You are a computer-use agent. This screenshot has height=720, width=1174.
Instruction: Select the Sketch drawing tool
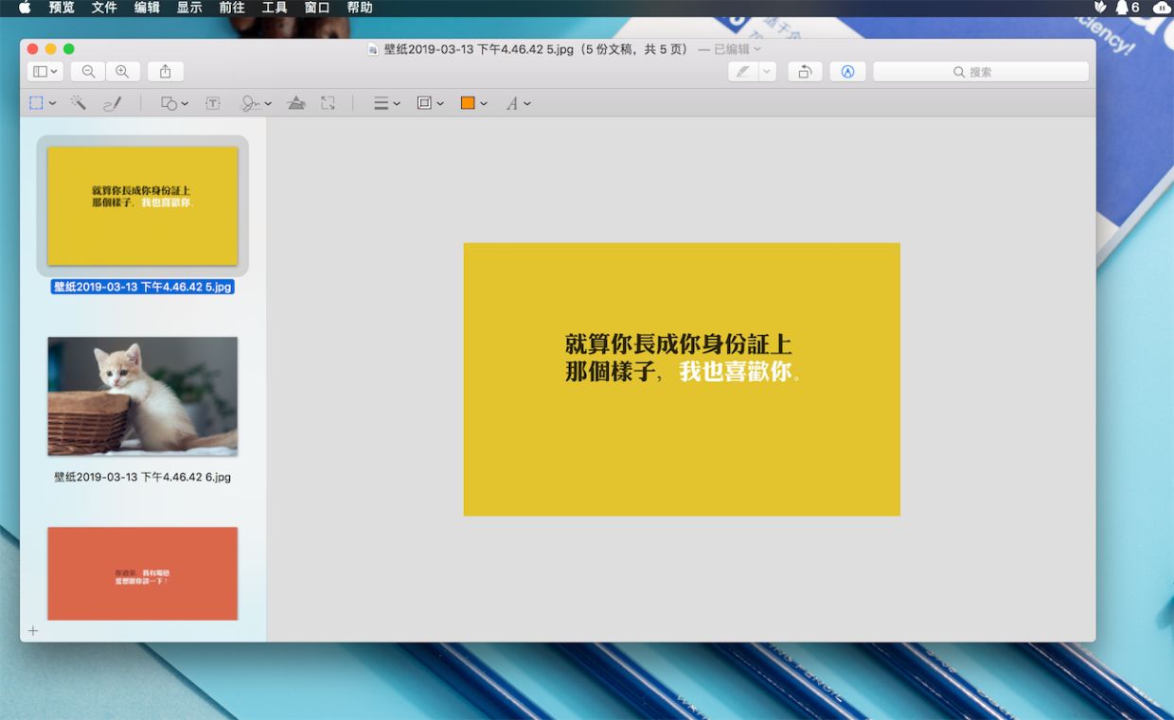coord(112,103)
